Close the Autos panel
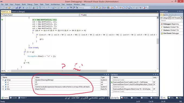The image size is (184, 103). [x=109, y=75]
